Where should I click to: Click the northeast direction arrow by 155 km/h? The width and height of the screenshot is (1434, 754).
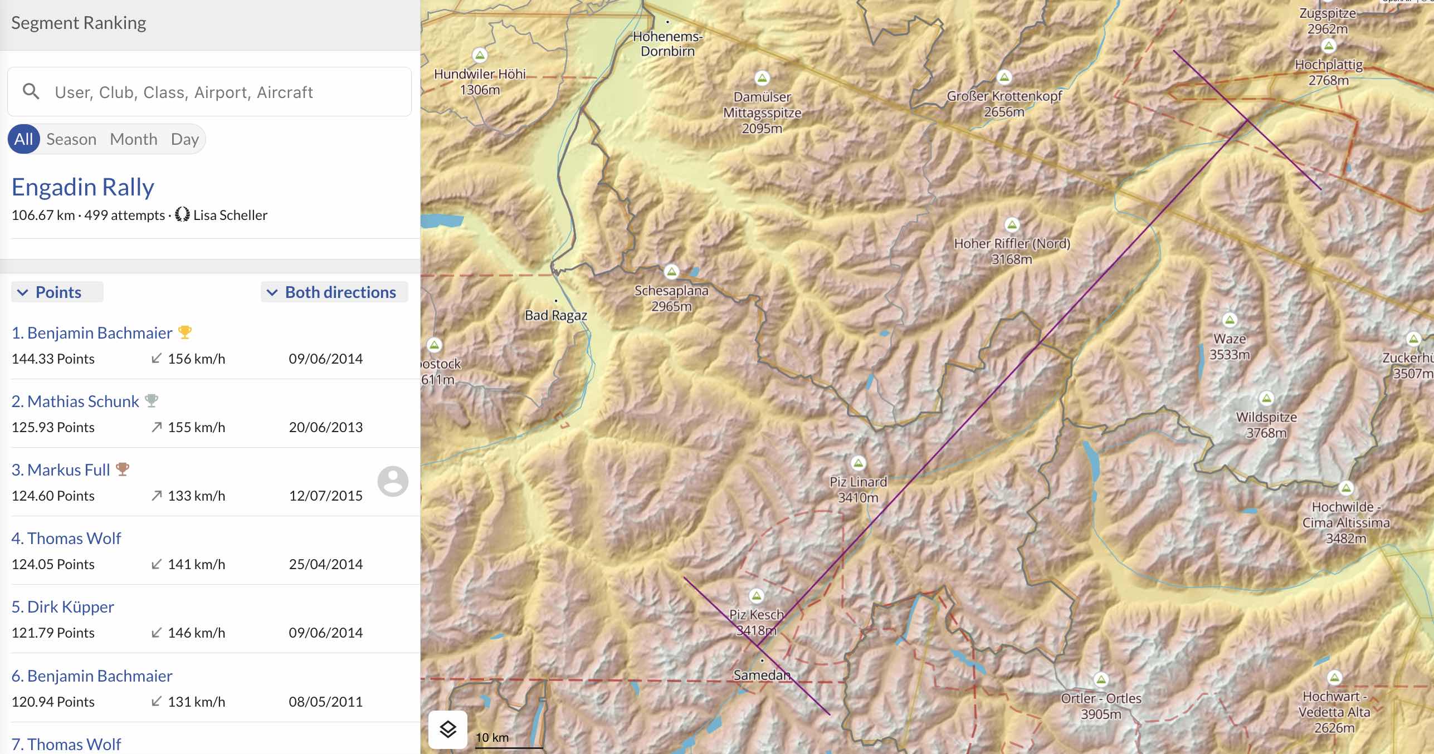pos(157,427)
